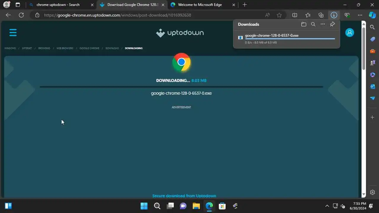Click the address bar URL

pos(118,15)
